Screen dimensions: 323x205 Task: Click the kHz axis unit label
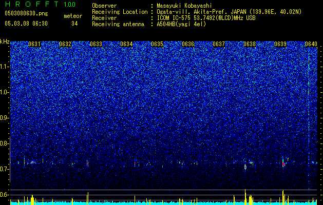pyautogui.click(x=5, y=42)
